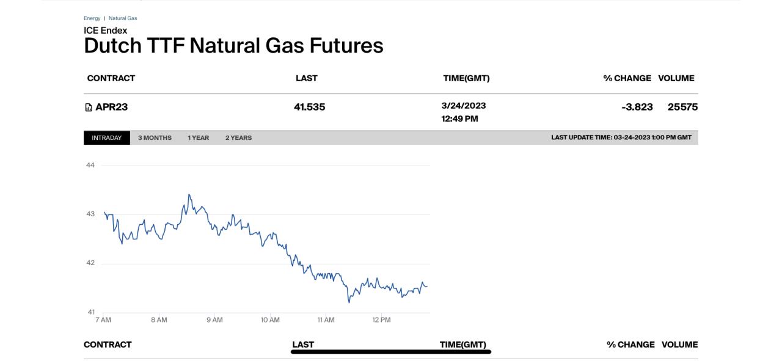
Task: Click the last price 41.535
Action: [x=310, y=107]
